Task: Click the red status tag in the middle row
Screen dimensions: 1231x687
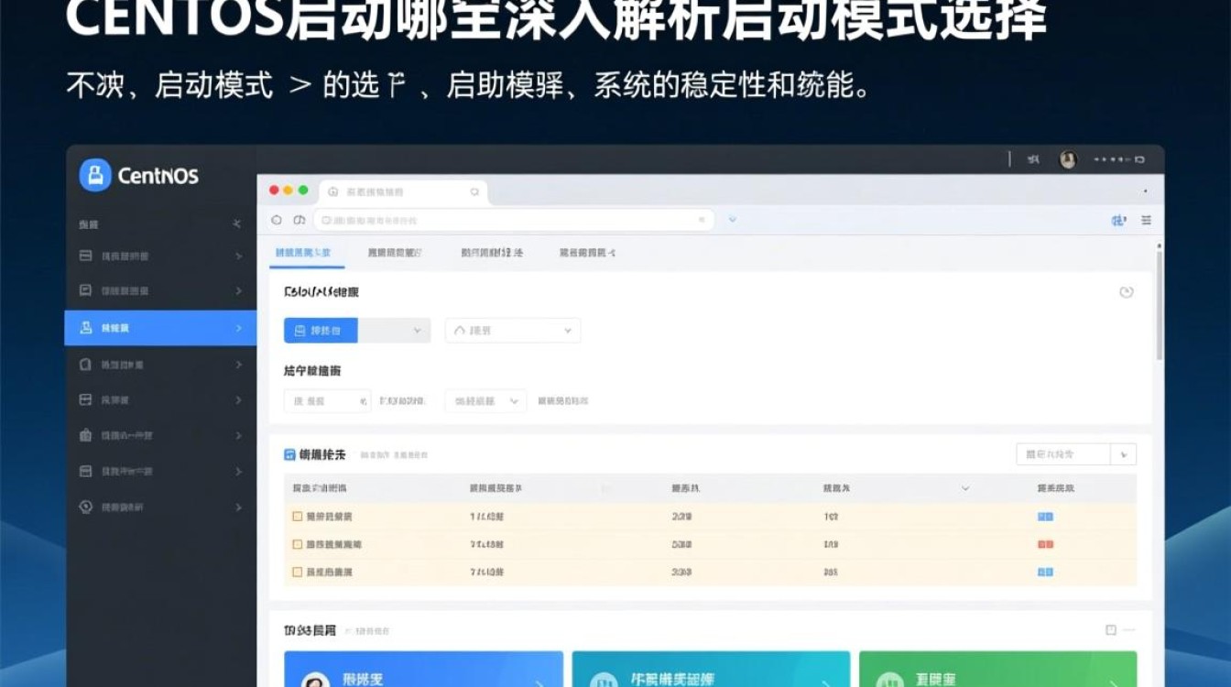Action: 1045,544
